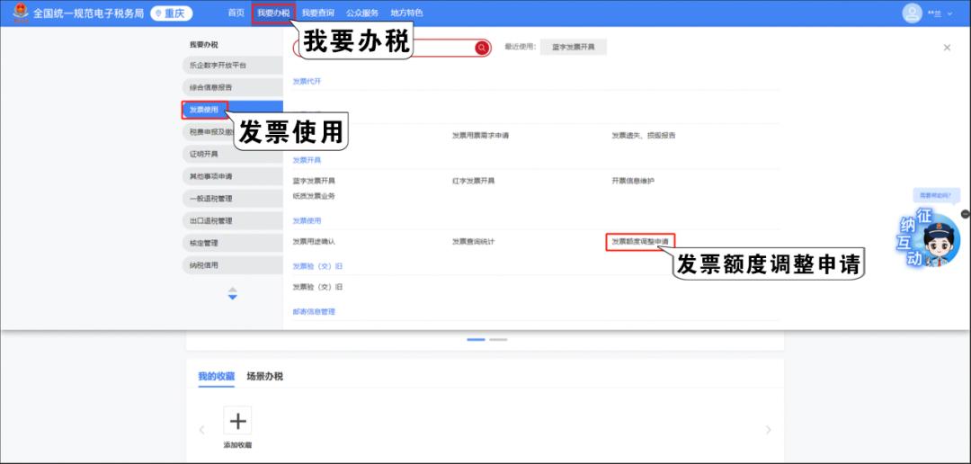This screenshot has width=971, height=464.
Task: Click the recently used 蓝字发票开具 button
Action: (x=573, y=48)
